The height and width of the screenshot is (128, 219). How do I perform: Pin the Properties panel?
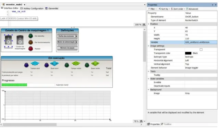216,5
